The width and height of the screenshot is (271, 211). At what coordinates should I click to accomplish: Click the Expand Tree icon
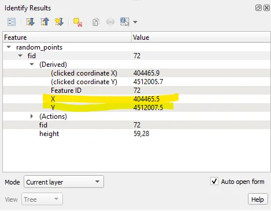(30, 22)
